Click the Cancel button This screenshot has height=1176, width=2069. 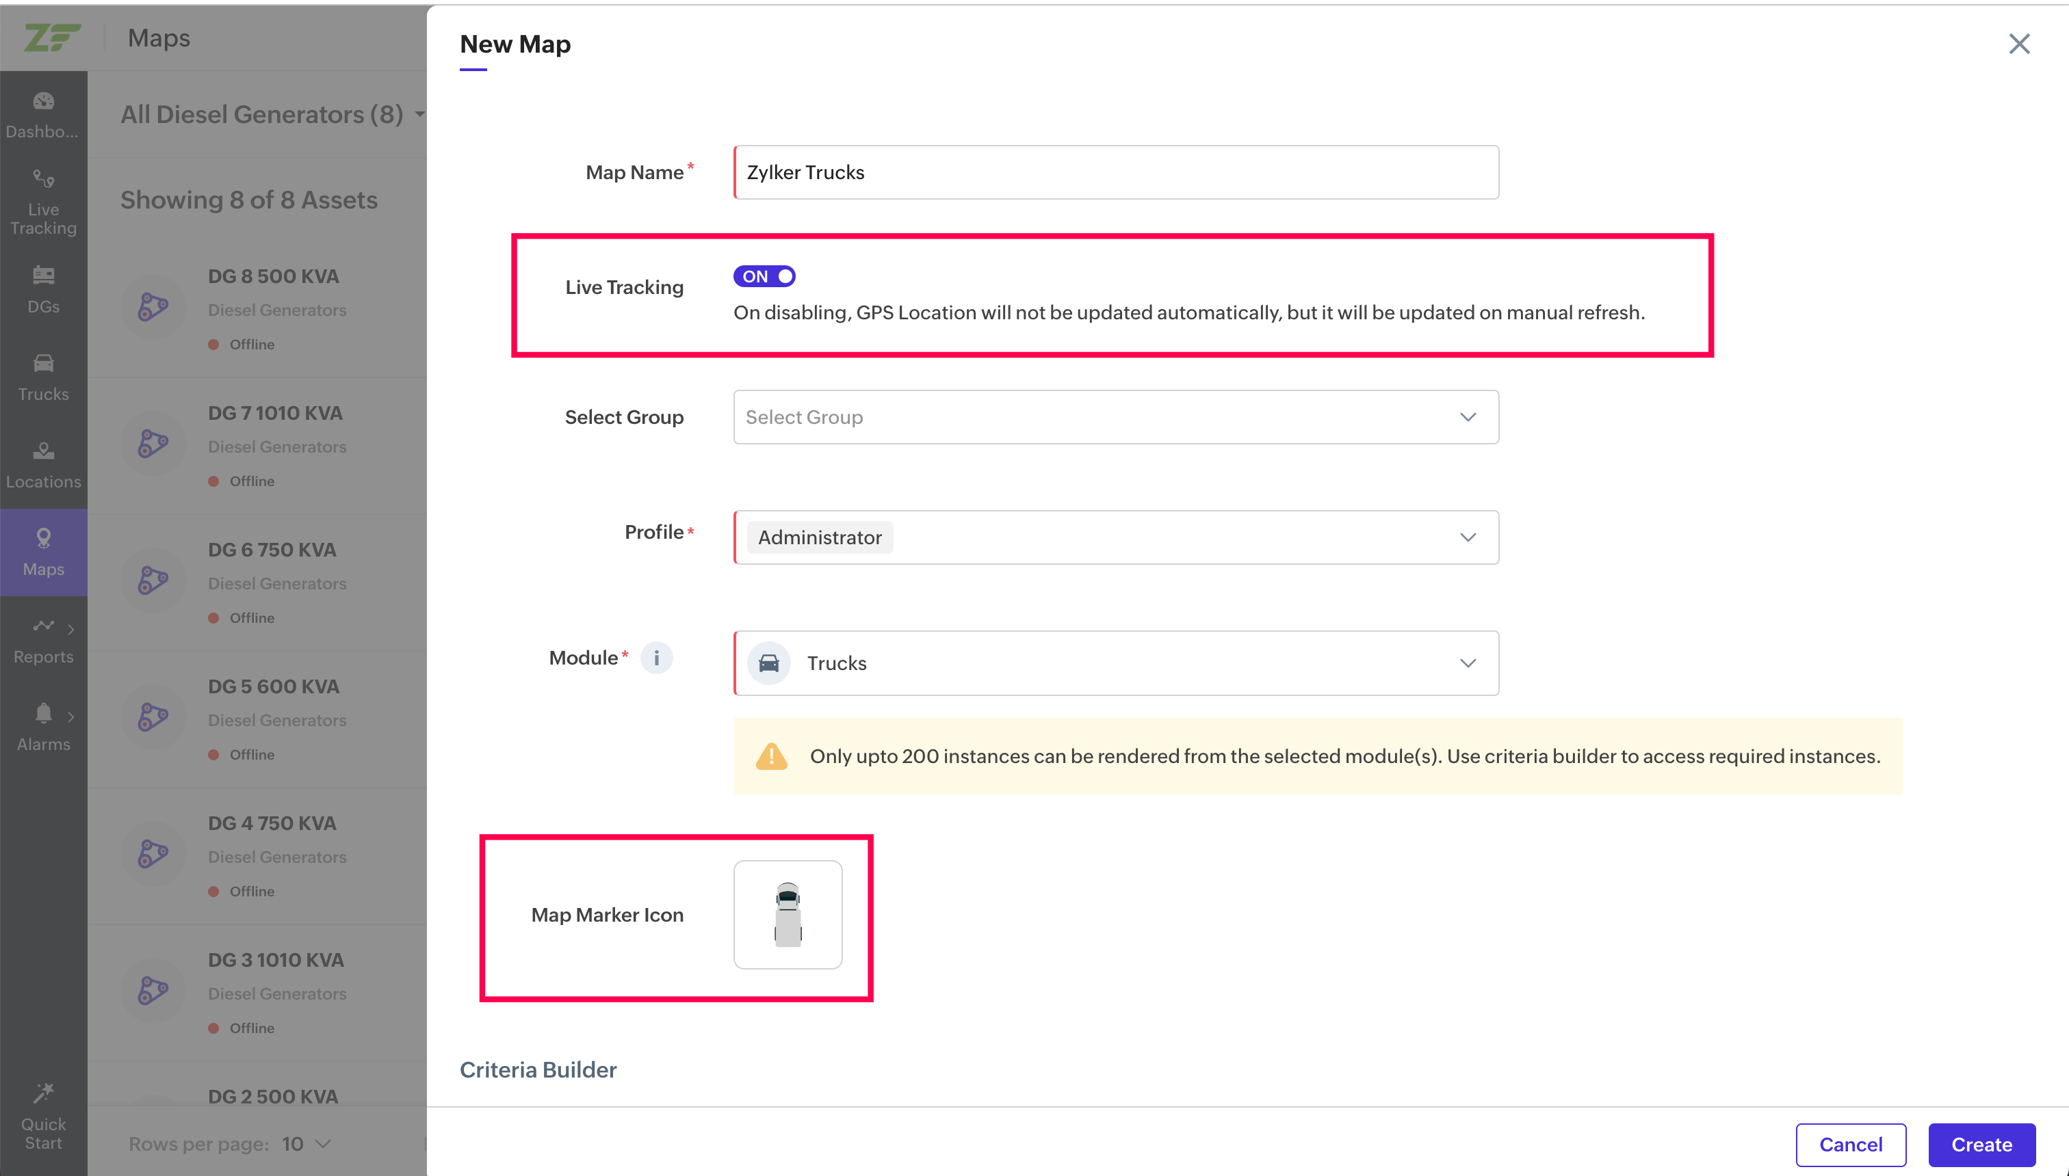pos(1850,1145)
